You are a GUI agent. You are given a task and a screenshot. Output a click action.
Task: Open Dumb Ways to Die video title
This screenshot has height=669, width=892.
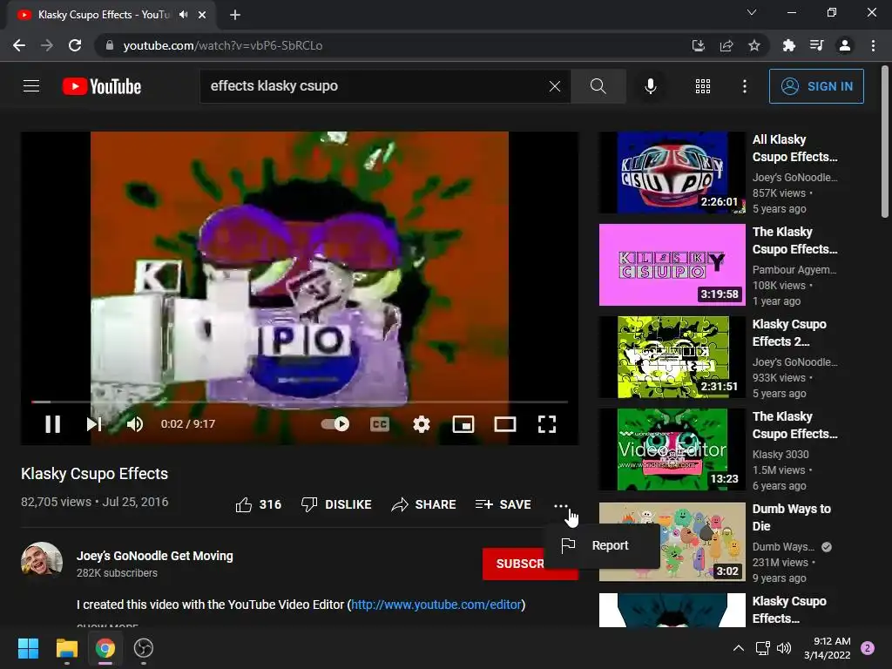pyautogui.click(x=791, y=517)
